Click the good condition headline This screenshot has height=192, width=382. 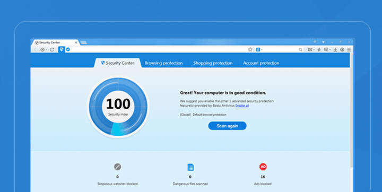tap(223, 93)
